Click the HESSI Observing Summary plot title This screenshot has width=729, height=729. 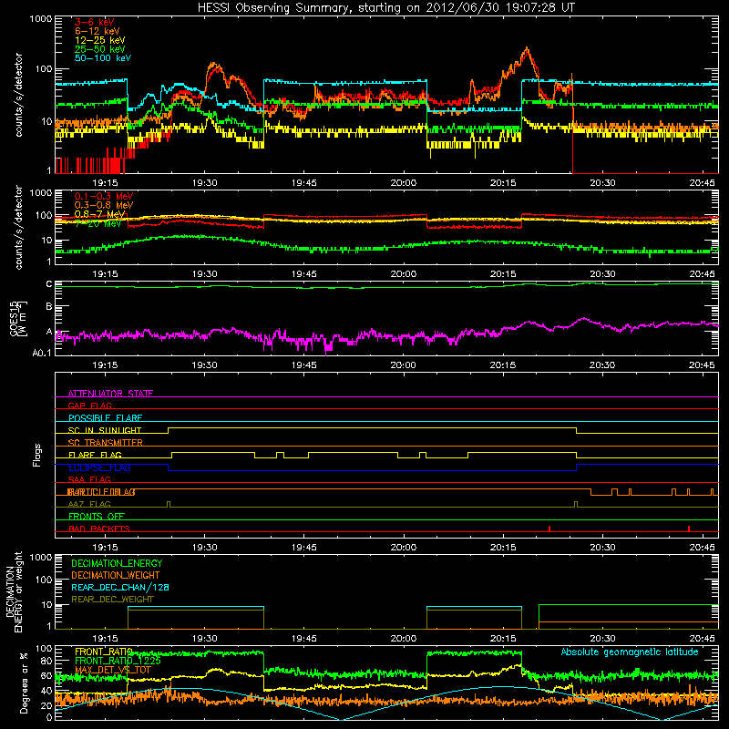click(x=385, y=7)
